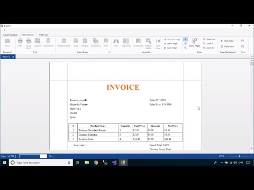
Task: Click the Product Name column header
Action: [x=98, y=126]
